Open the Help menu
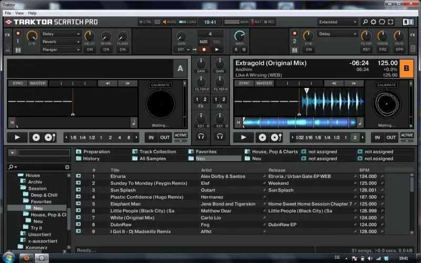Screen dimensions: 421x263 coord(33,13)
